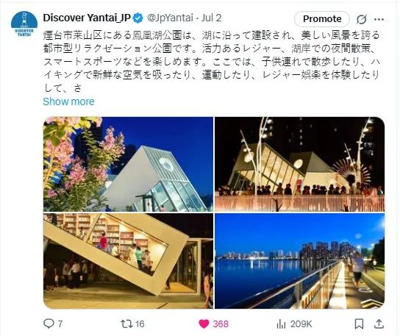Viewport: 400px width, 336px height.
Task: Click the Promote button
Action: pos(322,19)
